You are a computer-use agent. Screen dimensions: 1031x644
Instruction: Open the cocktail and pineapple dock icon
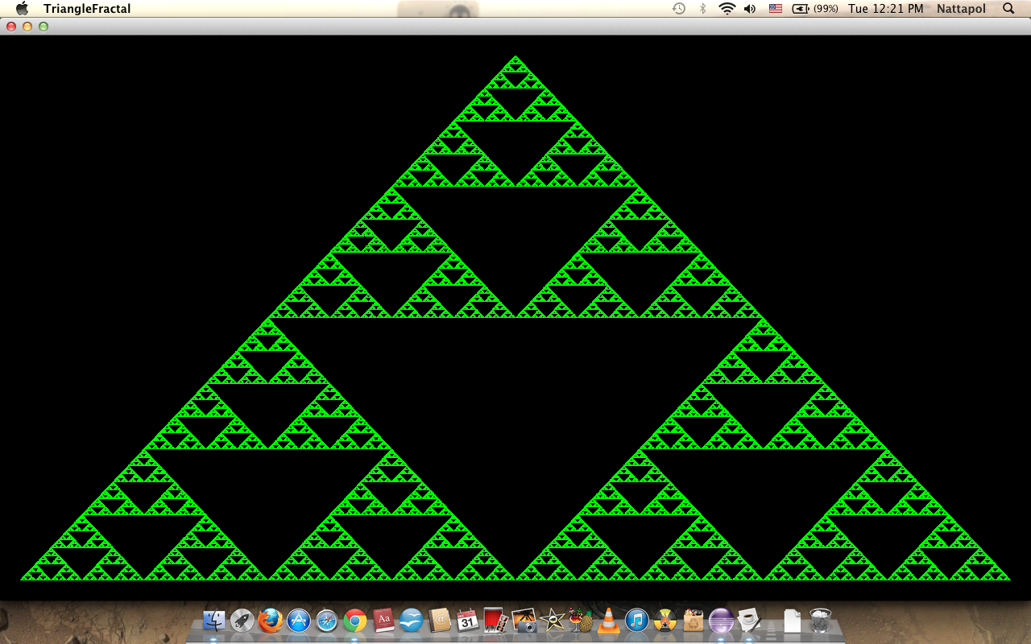pos(580,621)
